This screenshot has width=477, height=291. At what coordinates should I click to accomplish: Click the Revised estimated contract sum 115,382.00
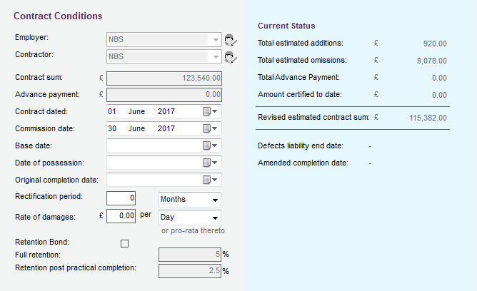click(428, 118)
